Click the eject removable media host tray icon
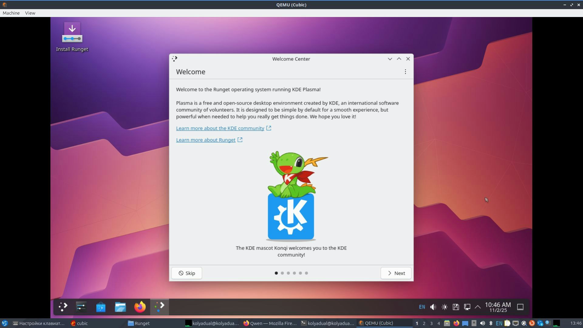 (474, 323)
